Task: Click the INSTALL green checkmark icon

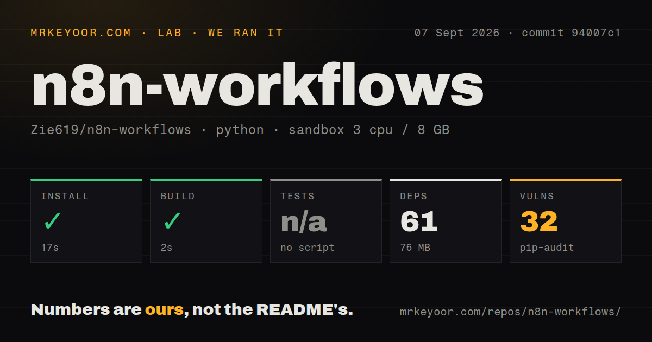Action: coord(52,221)
